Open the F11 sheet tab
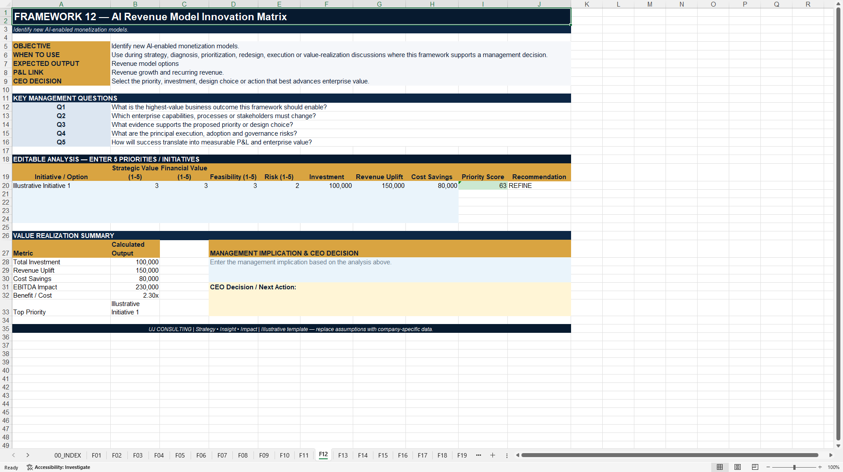 (x=304, y=455)
